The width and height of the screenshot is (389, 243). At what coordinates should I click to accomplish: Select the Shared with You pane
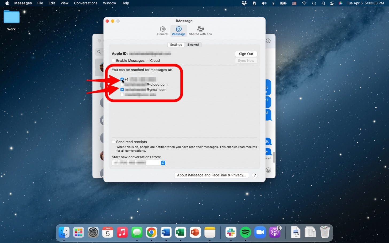(x=200, y=31)
